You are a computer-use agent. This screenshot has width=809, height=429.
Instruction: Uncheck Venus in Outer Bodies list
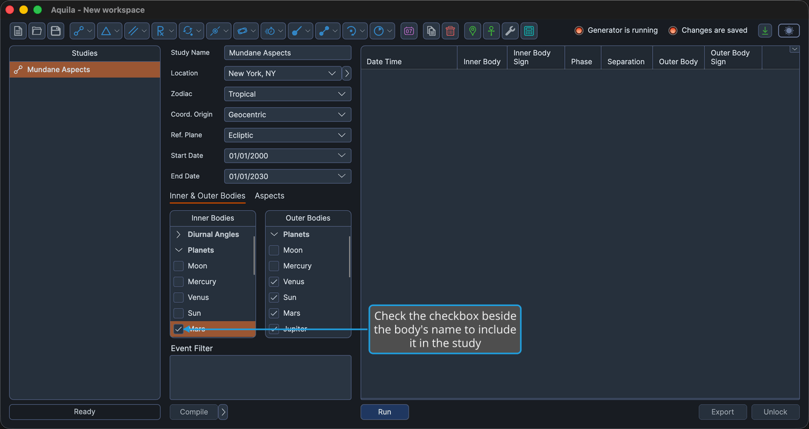click(x=274, y=282)
